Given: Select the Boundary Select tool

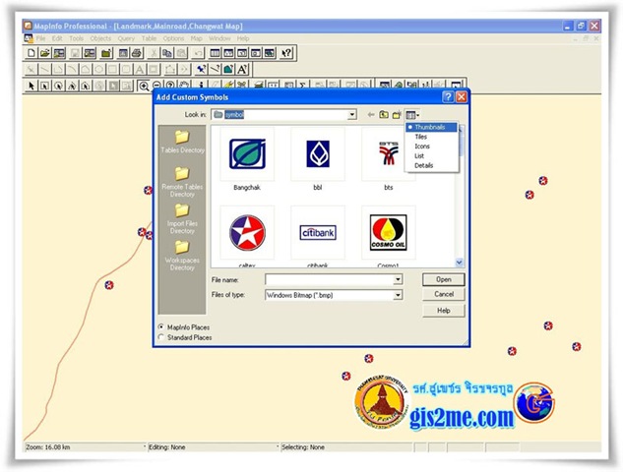Looking at the screenshot, I should click(x=86, y=86).
